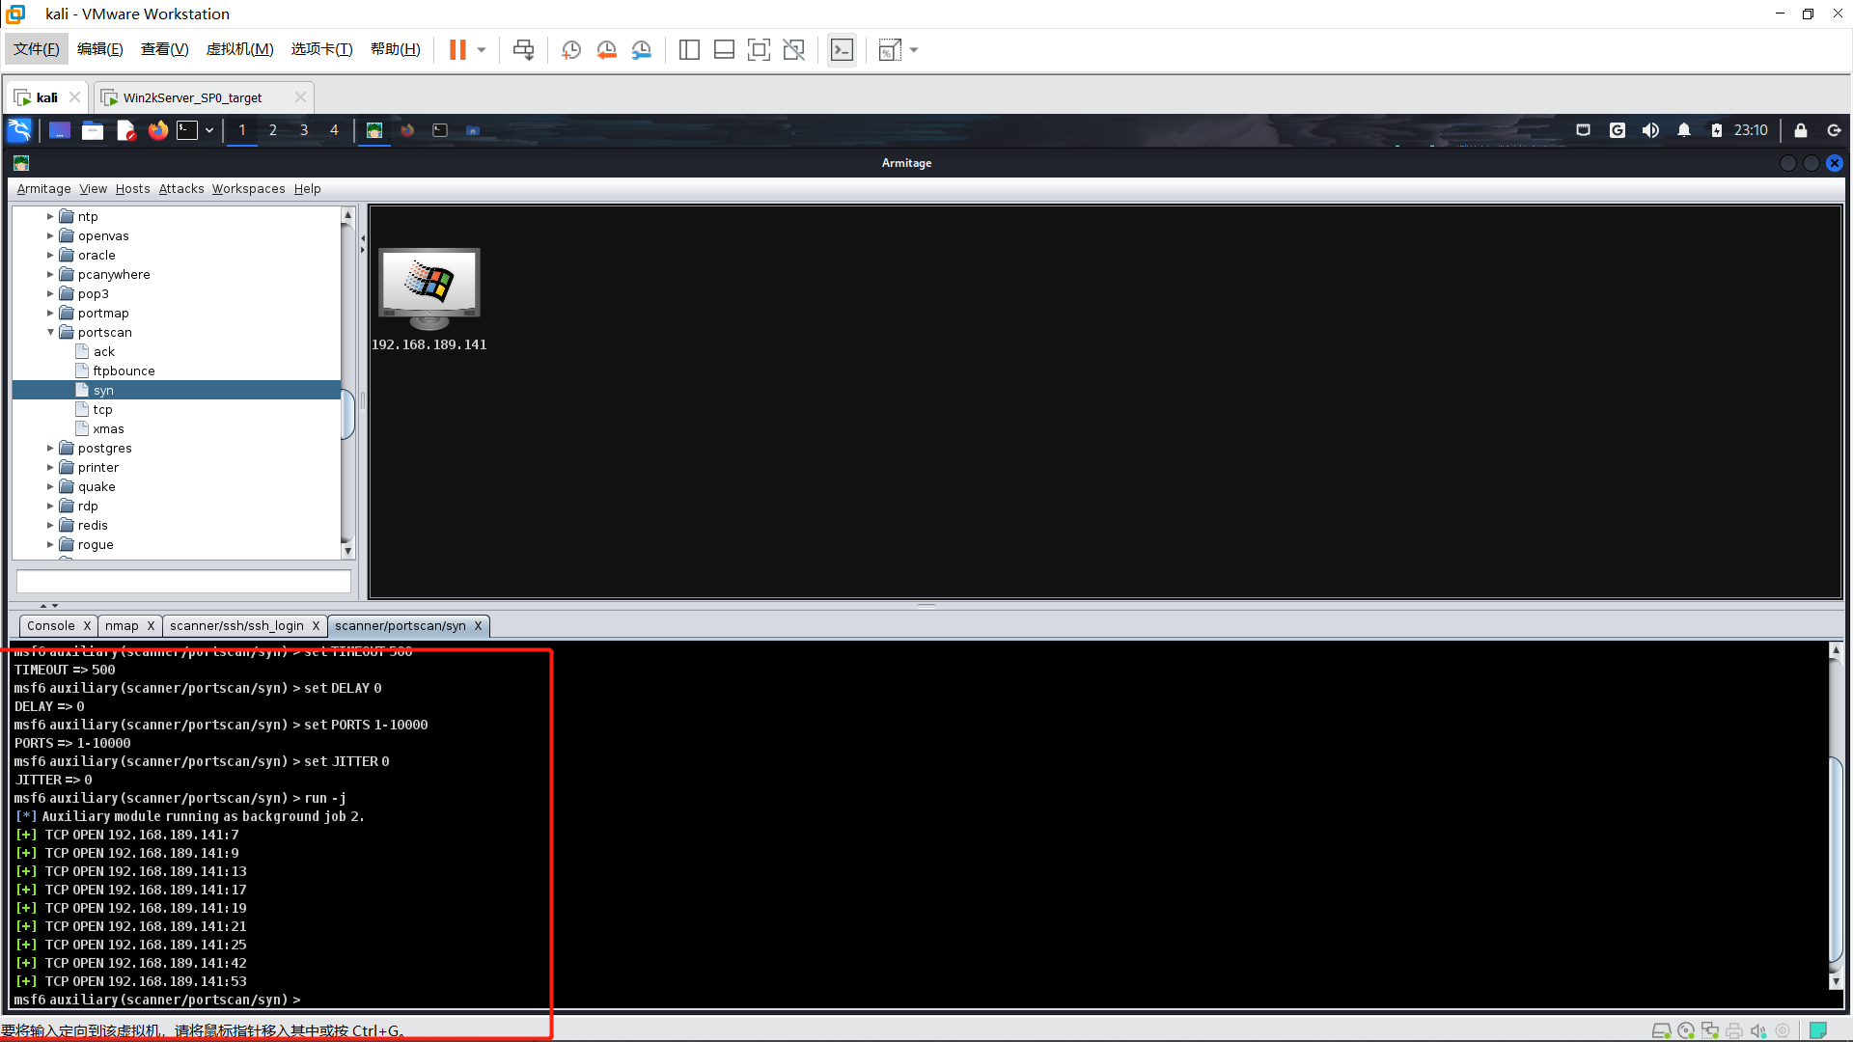Toggle VMware fullscreen view icon

pos(760,49)
